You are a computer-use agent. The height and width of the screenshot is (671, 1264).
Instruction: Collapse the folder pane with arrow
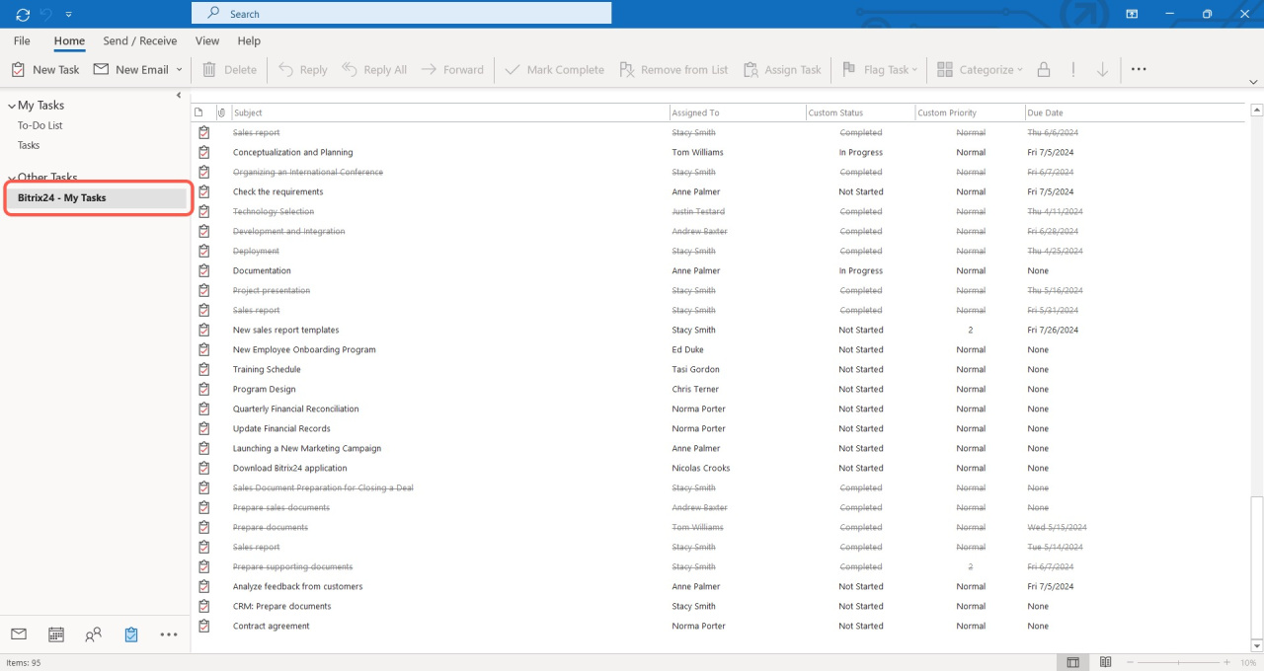(x=179, y=96)
